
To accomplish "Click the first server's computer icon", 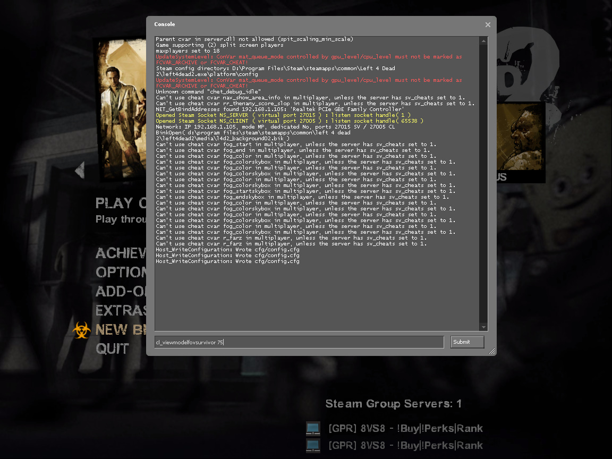I will tap(313, 429).
